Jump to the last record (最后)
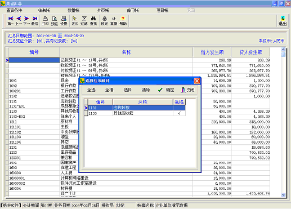Image resolution: width=291 pixels, height=209 pixels. tap(35, 21)
